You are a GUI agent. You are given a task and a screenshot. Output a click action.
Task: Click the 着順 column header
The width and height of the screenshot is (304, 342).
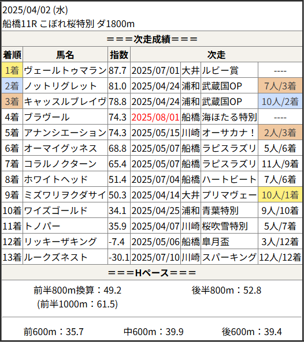pyautogui.click(x=12, y=55)
